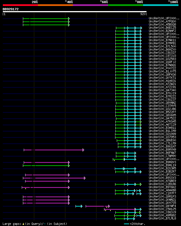This screenshot has width=181, height=226.
Task: Select the UniRef100_B6FNW7 label
Action: (162, 153)
